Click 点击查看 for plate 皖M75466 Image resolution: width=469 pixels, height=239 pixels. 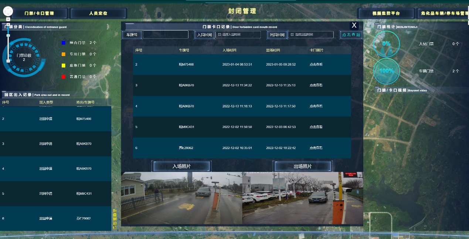tap(316, 65)
